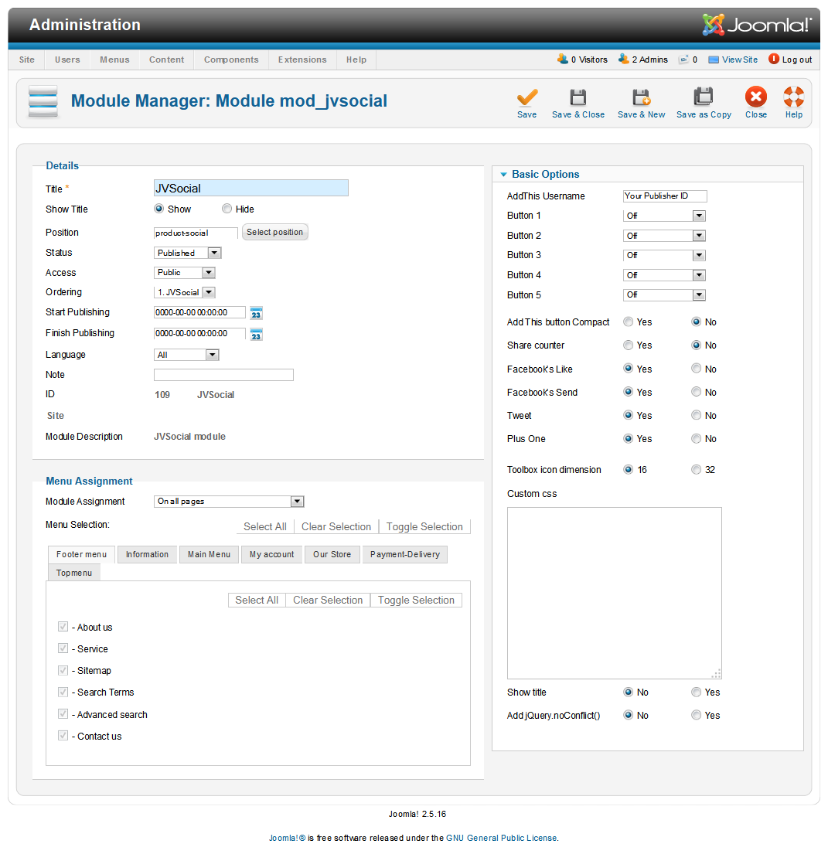Click Select All beside Menu Selection

tap(265, 526)
